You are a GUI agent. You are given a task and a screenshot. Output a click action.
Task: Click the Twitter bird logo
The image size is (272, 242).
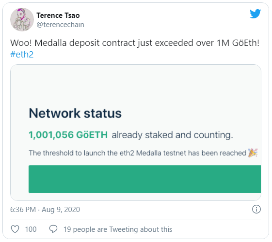[255, 14]
